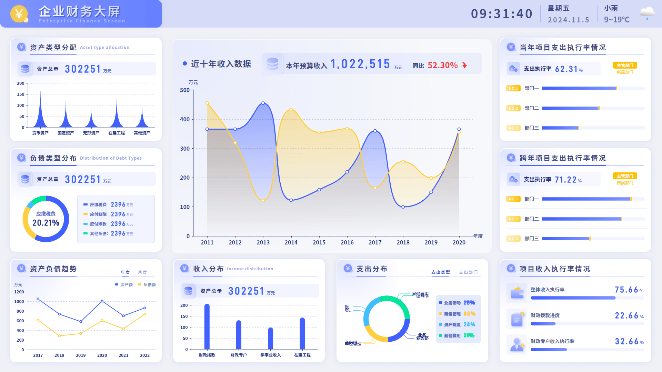Click document icon for 财政拨款进度
This screenshot has height=372, width=662.
click(516, 319)
